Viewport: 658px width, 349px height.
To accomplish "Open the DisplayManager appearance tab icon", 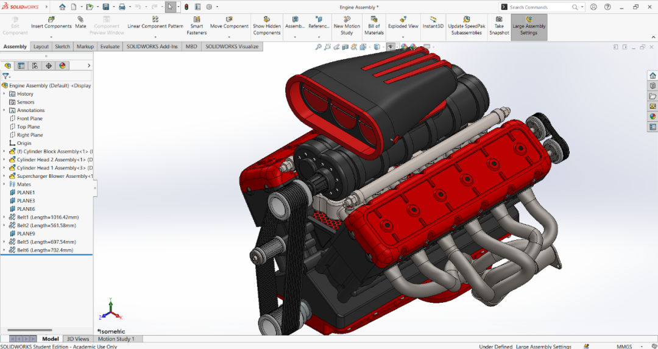I will click(x=63, y=65).
